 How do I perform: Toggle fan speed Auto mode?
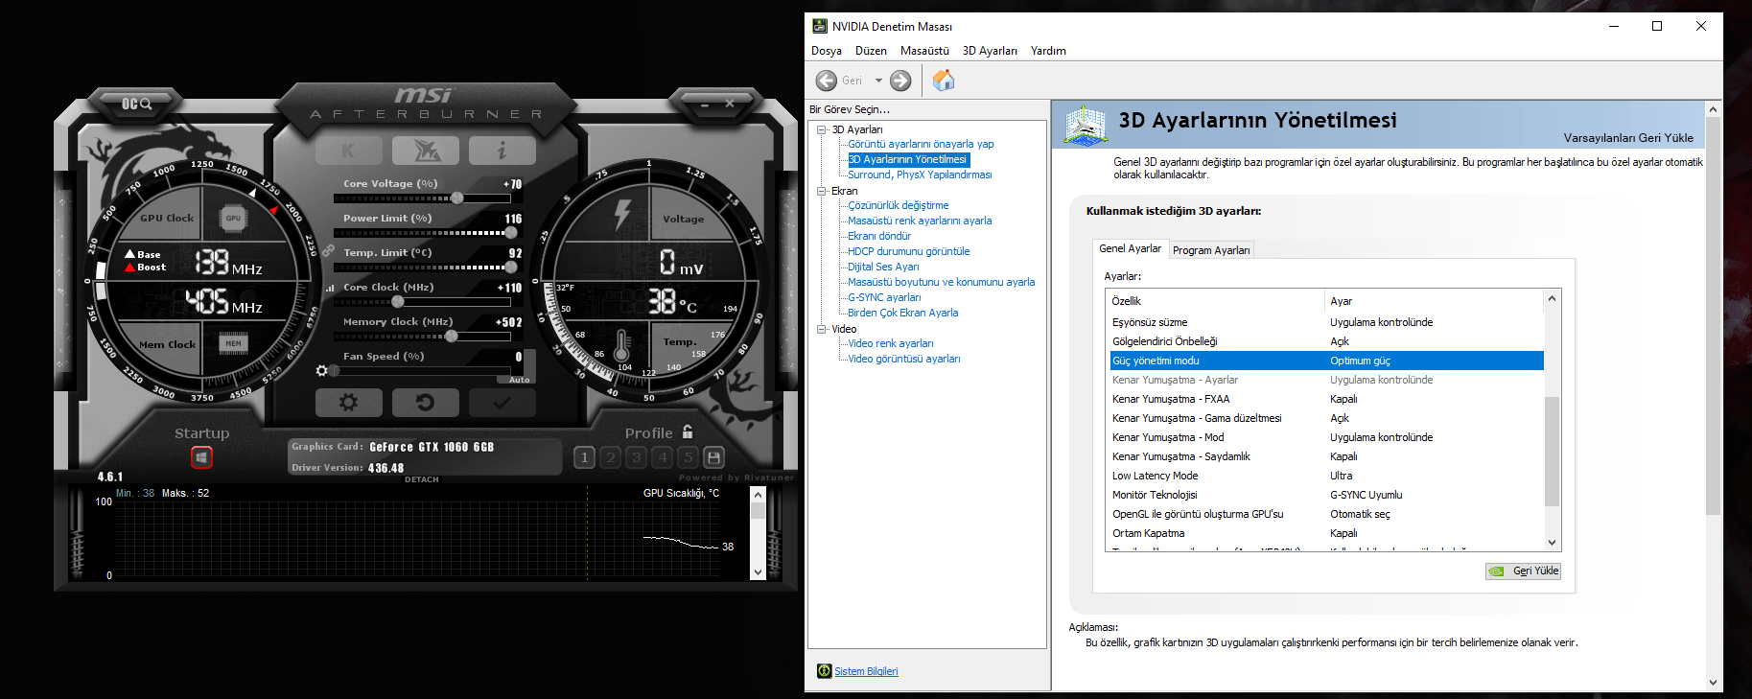(519, 380)
